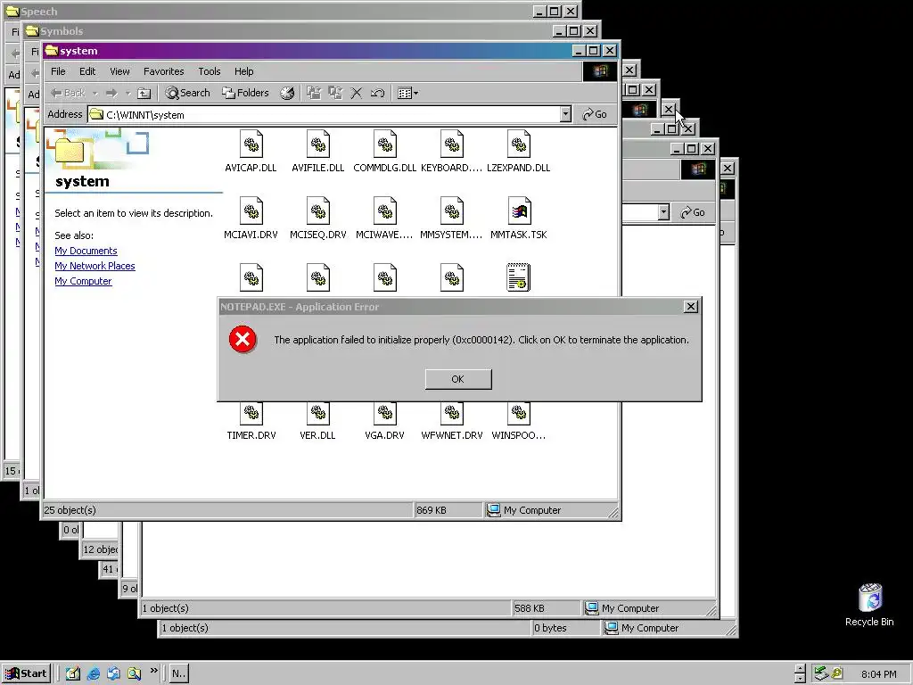Select the KEYBOARD file icon
Viewport: 913px width, 685px height.
tap(452, 144)
